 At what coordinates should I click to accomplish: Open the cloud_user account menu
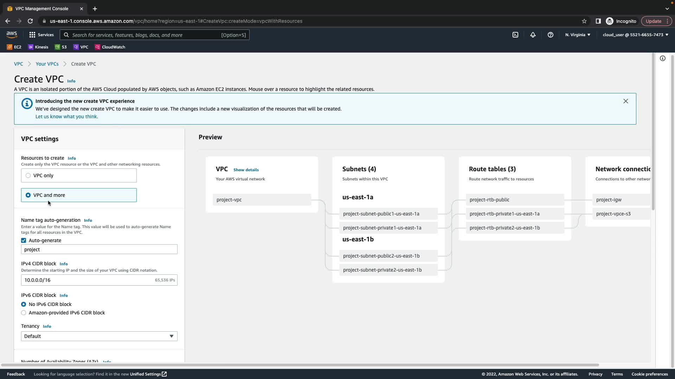635,35
